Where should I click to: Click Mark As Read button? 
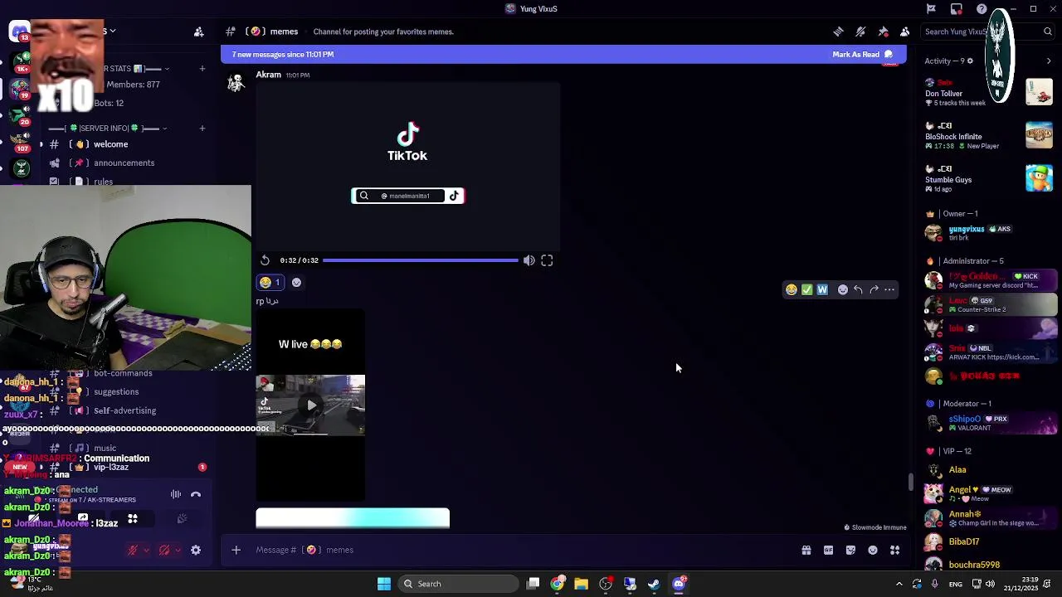(863, 55)
